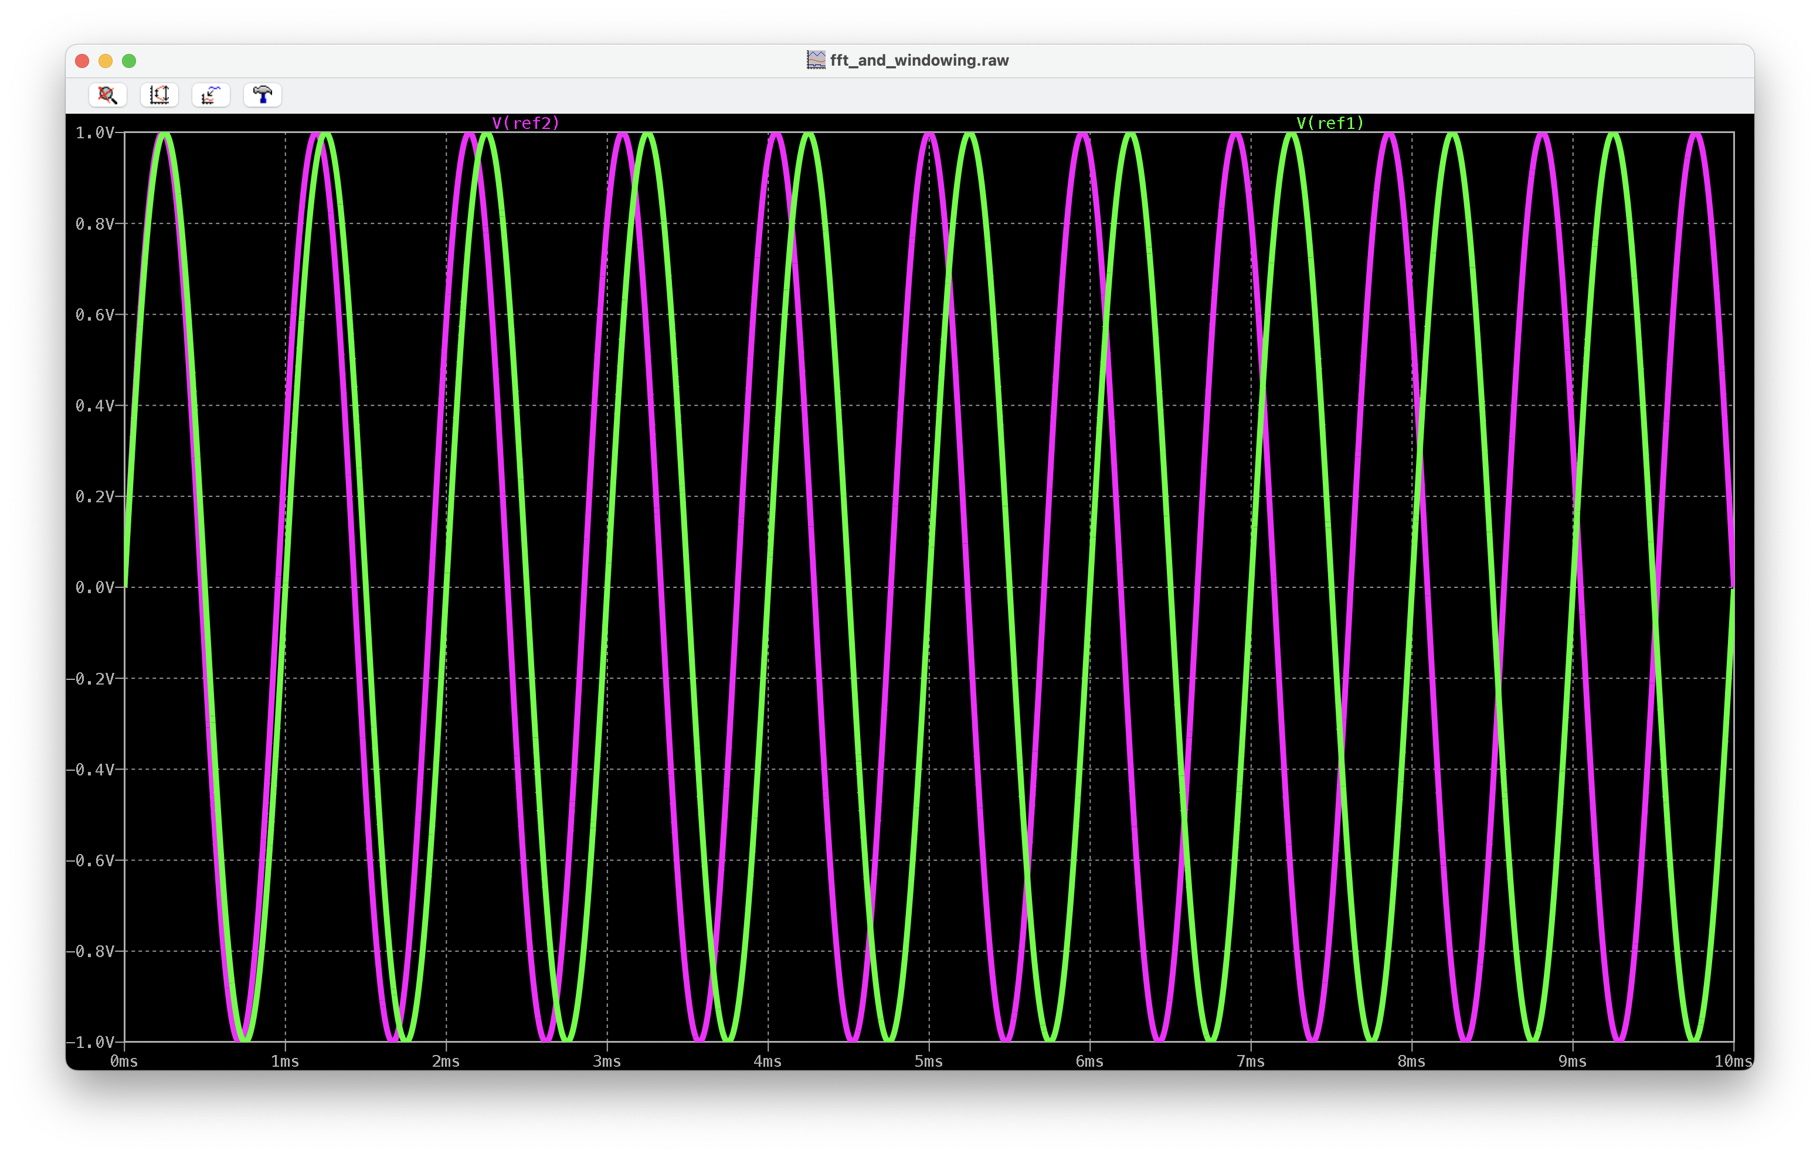Open the Control Panel hammer icon
The image size is (1820, 1157).
pyautogui.click(x=262, y=94)
